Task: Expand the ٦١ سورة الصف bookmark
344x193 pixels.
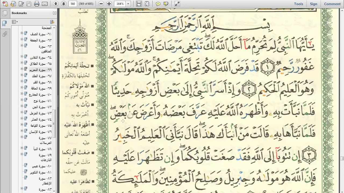Action: (22, 33)
